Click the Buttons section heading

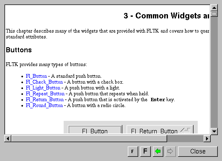19,50
